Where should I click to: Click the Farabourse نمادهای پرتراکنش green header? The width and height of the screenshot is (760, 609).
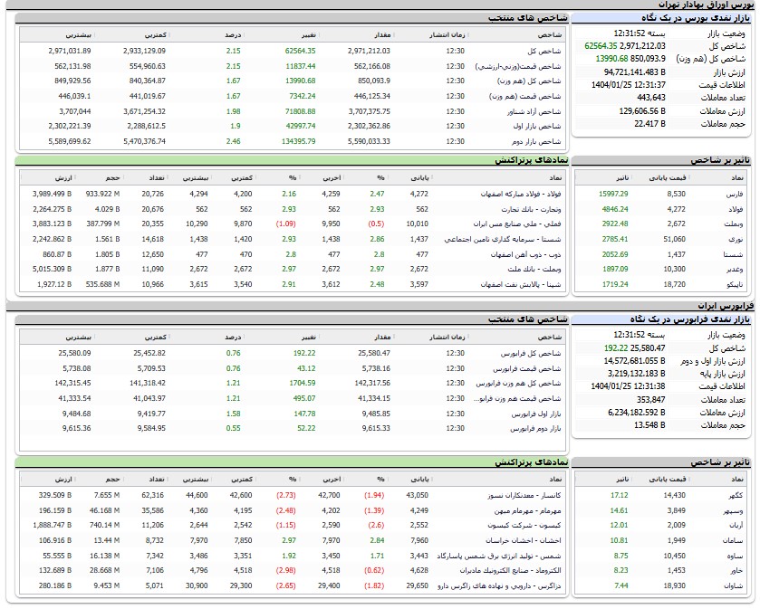531,462
